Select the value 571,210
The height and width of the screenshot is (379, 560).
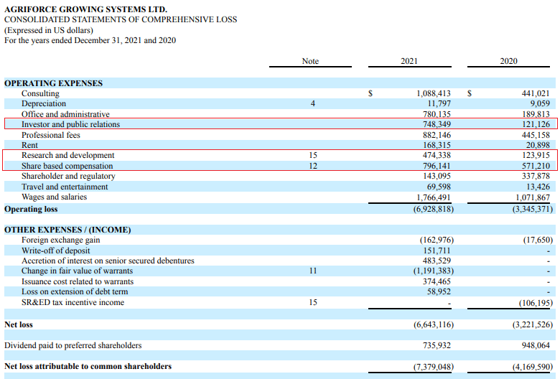click(x=536, y=166)
